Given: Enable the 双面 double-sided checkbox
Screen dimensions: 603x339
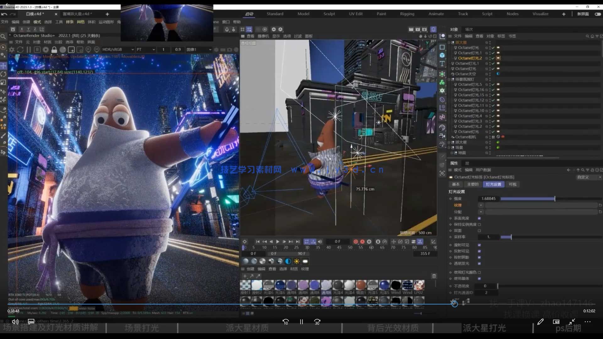Looking at the screenshot, I should point(479,231).
